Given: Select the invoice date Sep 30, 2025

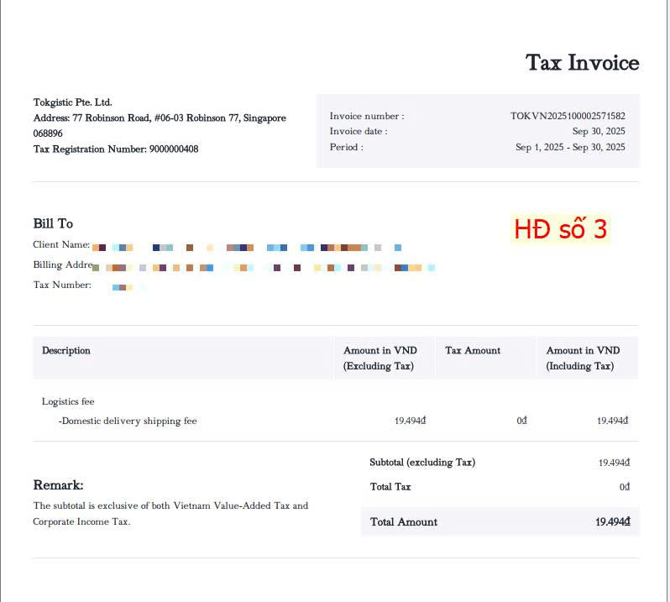Looking at the screenshot, I should click(x=599, y=132).
